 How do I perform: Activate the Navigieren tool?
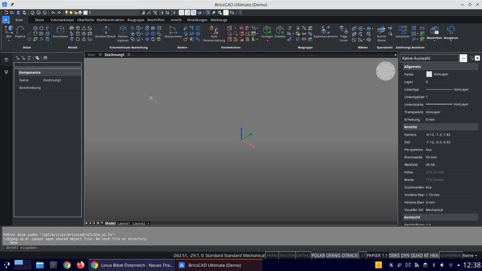(x=451, y=33)
